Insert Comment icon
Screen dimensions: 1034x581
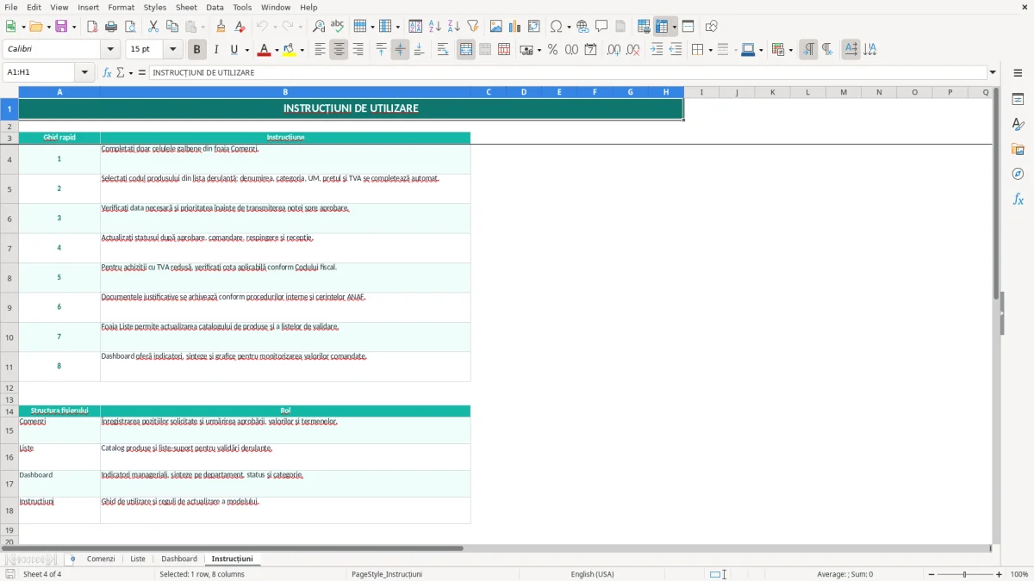[x=601, y=26]
